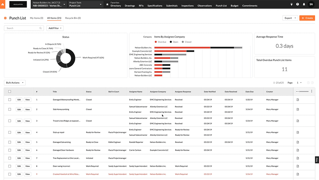
Task: Open the notifications bell
Action: pos(304,4)
